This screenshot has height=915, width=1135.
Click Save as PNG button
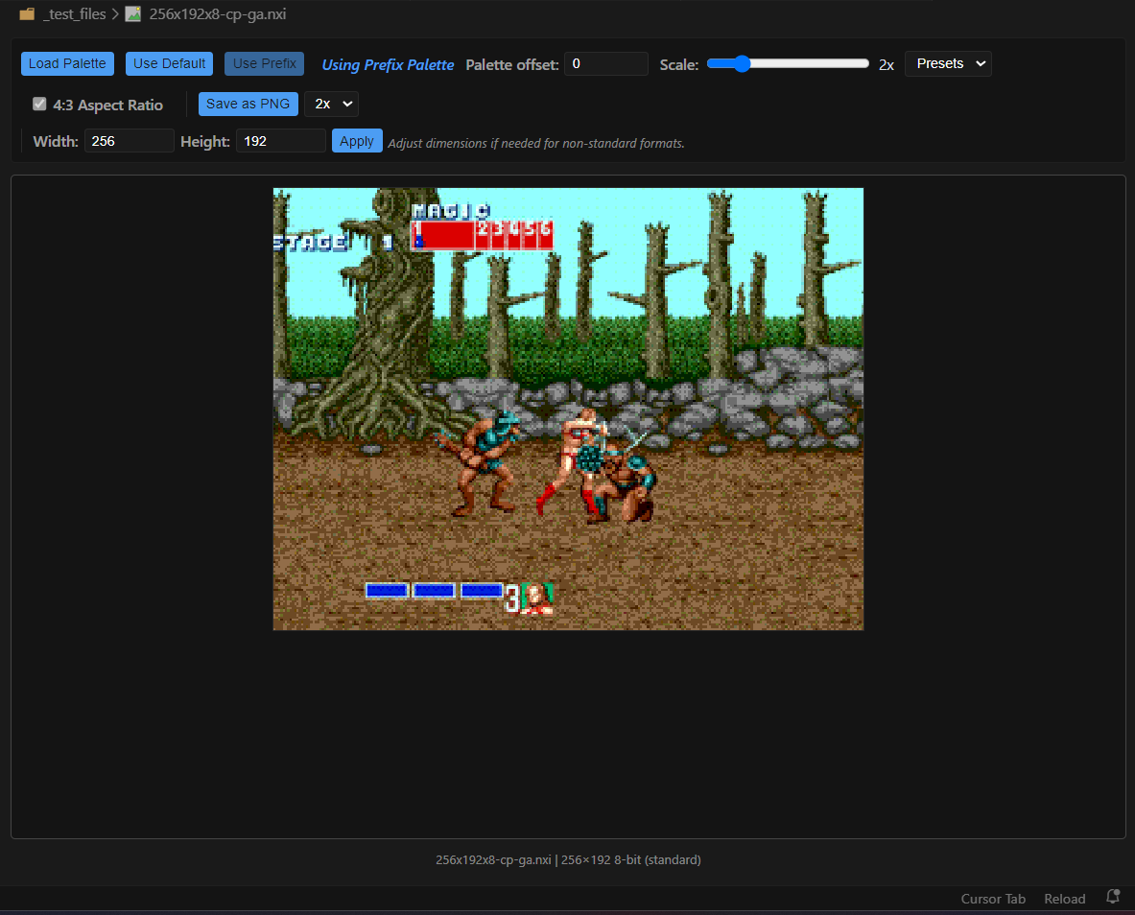pyautogui.click(x=248, y=105)
